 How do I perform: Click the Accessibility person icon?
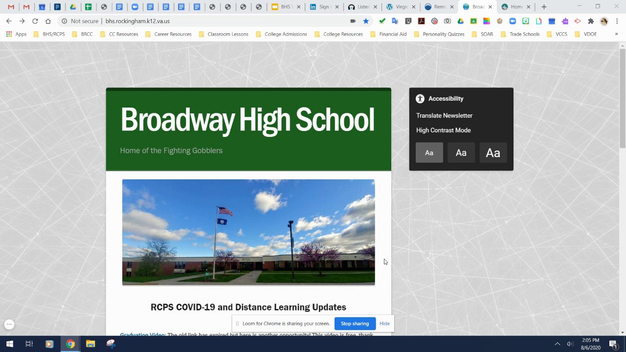point(420,99)
